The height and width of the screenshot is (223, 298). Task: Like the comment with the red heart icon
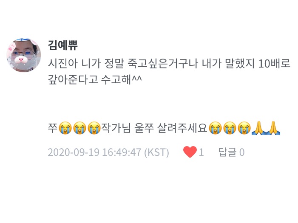(x=190, y=152)
